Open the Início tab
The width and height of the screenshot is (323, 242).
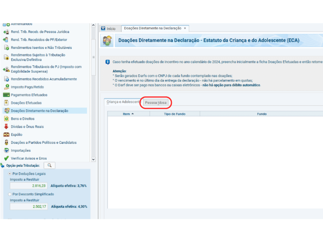(109, 28)
